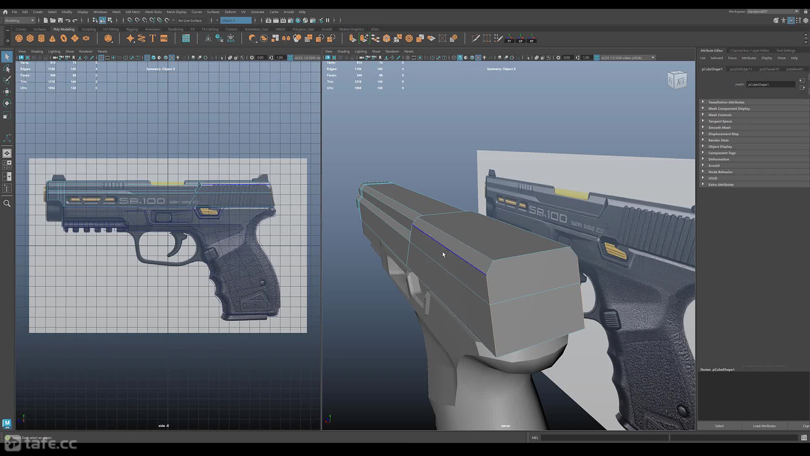810x456 pixels.
Task: Click the CP shelf button
Action: (x=521, y=39)
